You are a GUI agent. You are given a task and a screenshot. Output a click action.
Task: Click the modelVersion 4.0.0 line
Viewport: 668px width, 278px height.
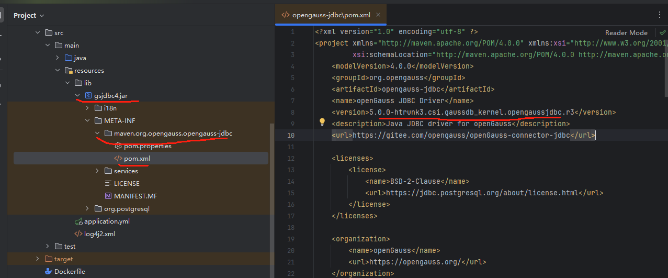[402, 66]
